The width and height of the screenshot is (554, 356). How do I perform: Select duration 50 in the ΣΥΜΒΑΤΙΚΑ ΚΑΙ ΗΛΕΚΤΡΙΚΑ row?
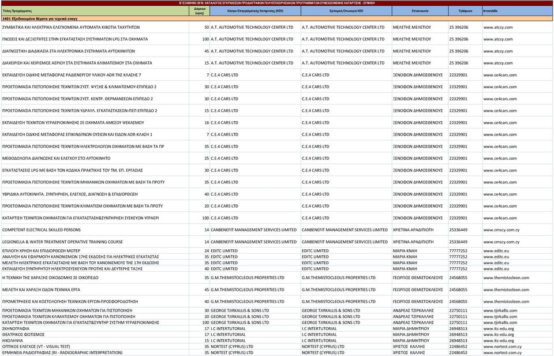(207, 27)
